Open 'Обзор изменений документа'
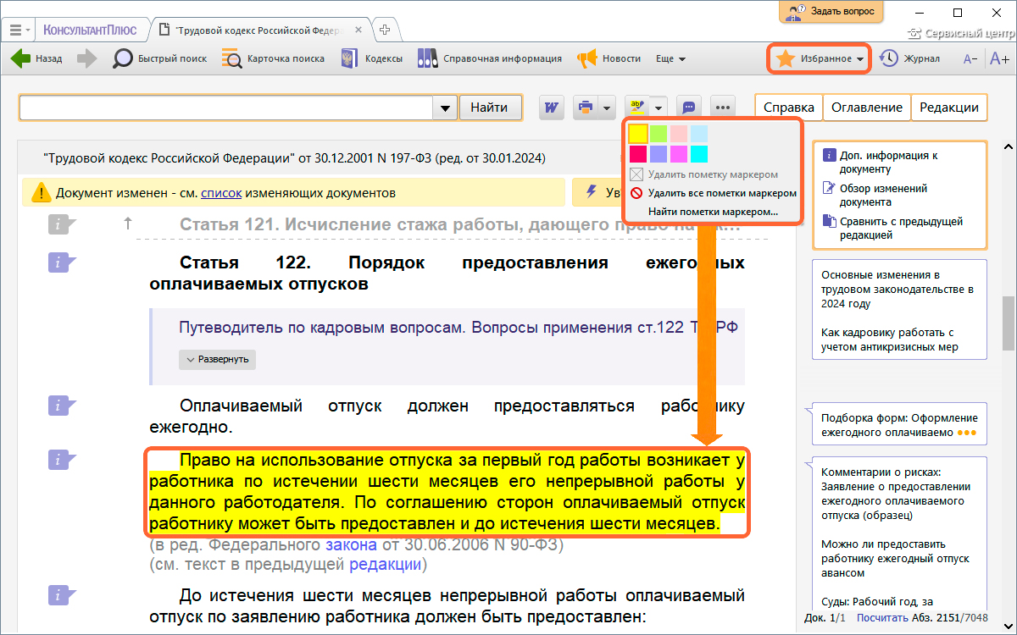The height and width of the screenshot is (635, 1017). (x=884, y=195)
